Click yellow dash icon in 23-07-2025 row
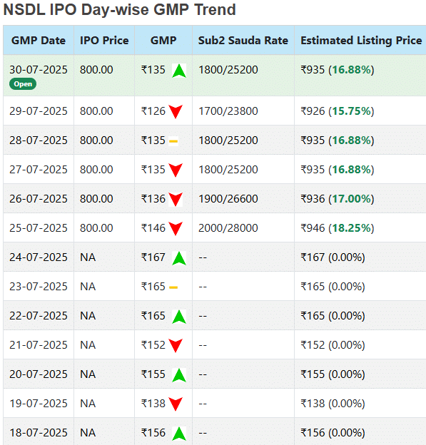Image resolution: width=426 pixels, height=445 pixels. (173, 287)
